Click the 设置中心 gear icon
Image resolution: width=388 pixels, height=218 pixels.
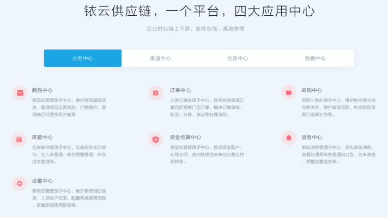[x=20, y=183]
